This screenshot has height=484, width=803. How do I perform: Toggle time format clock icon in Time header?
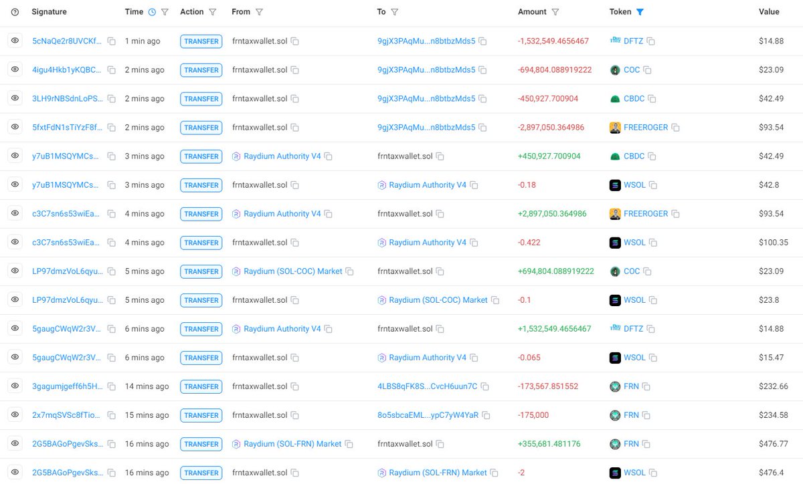coord(152,12)
